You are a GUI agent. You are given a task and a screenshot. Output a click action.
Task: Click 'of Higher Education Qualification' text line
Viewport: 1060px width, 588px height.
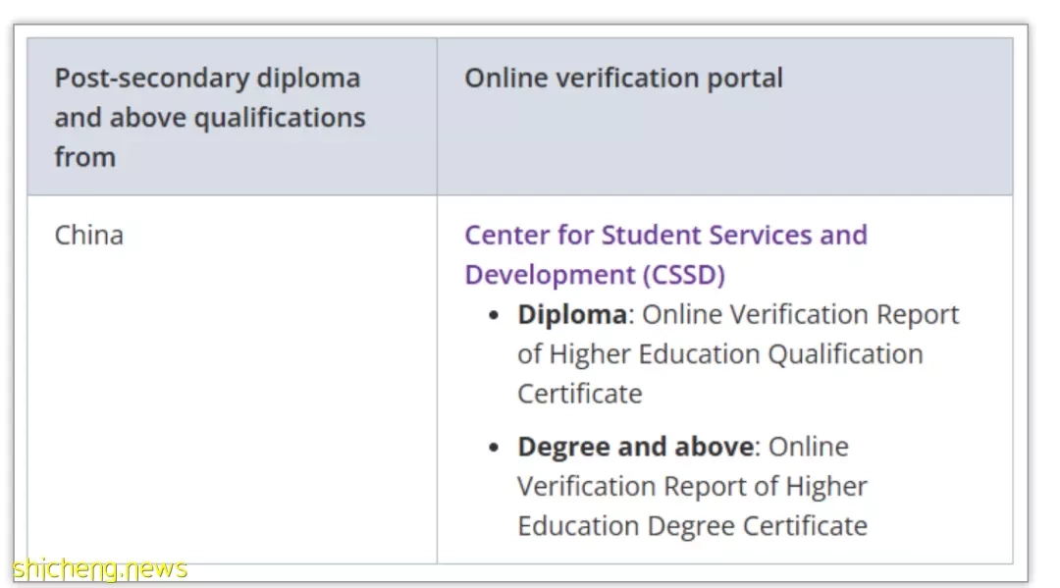[720, 354]
